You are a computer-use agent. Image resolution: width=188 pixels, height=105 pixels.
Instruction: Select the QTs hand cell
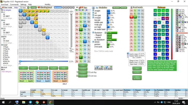[x=36, y=18]
